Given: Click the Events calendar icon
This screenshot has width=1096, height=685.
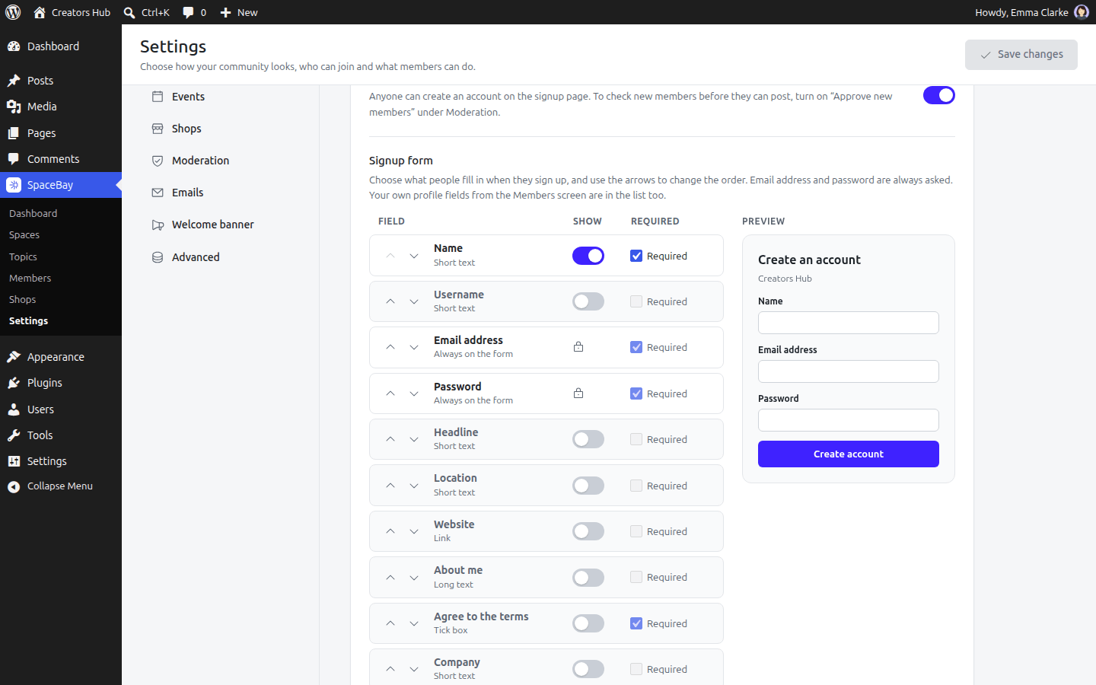Looking at the screenshot, I should coord(158,97).
